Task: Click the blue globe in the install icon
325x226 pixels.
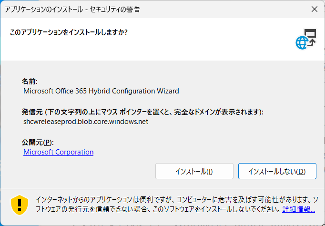Action: 302,43
